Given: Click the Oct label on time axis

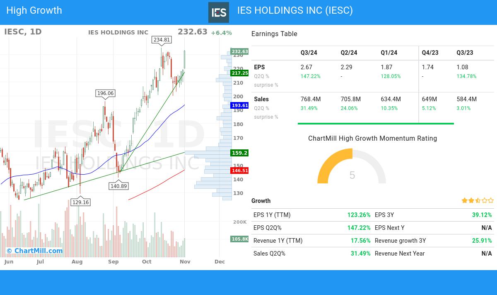Looking at the screenshot, I should click(x=147, y=262).
